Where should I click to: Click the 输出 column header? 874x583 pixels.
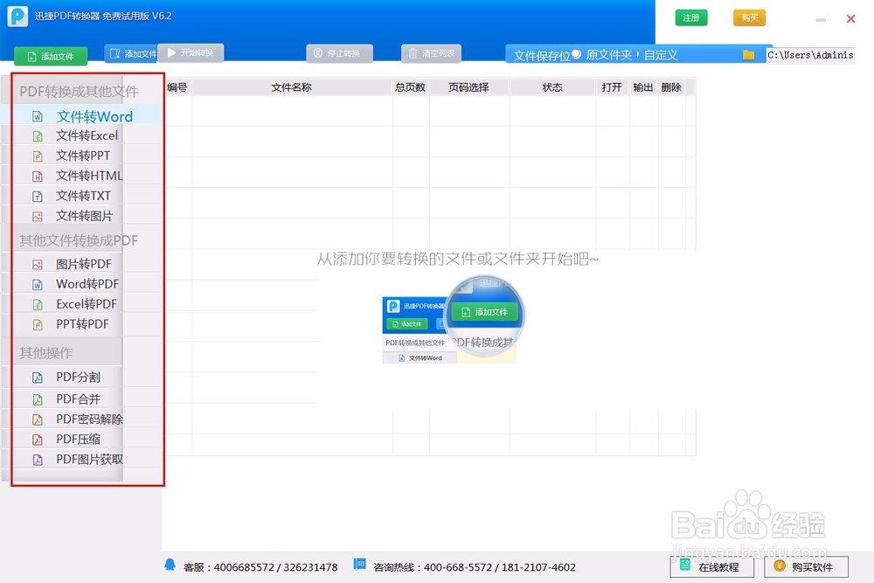pos(643,87)
